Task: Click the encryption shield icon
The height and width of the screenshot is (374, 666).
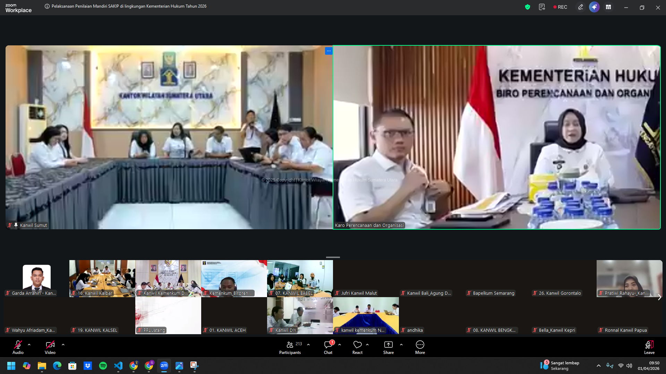Action: [x=528, y=7]
